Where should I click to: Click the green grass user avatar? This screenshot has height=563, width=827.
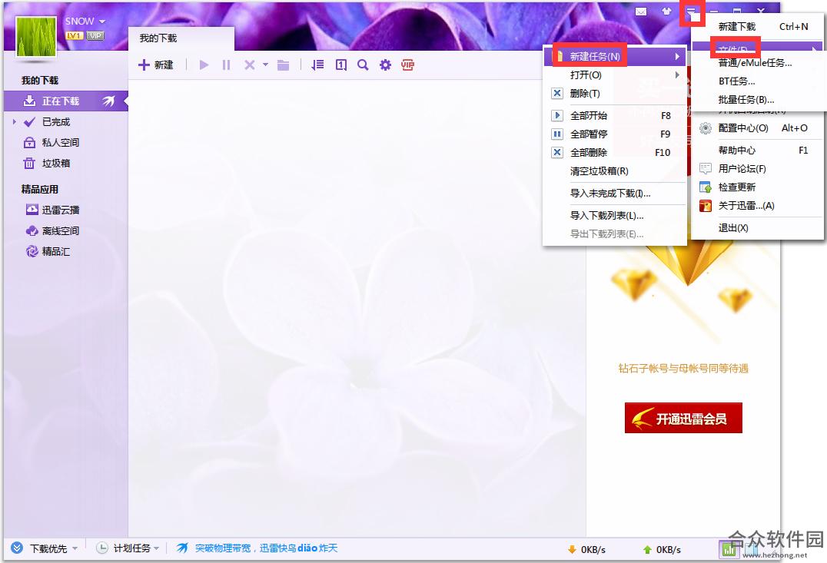pyautogui.click(x=36, y=35)
